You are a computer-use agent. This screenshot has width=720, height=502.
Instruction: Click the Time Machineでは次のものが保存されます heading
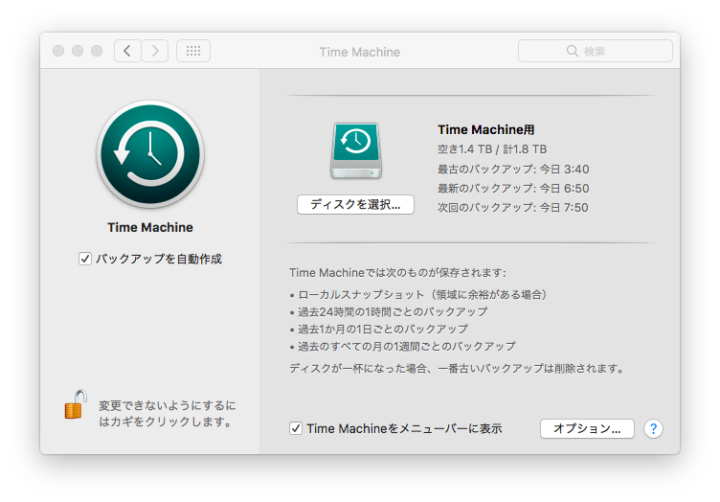click(x=397, y=273)
